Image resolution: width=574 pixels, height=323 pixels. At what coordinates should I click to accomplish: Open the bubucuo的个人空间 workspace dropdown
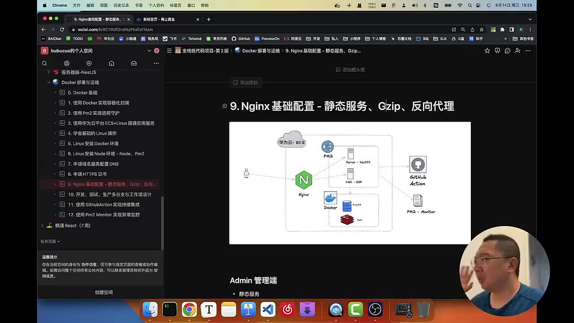(x=149, y=51)
